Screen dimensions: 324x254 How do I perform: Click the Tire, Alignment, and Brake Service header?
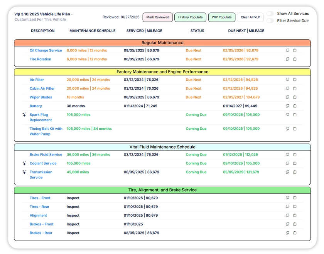pos(162,190)
